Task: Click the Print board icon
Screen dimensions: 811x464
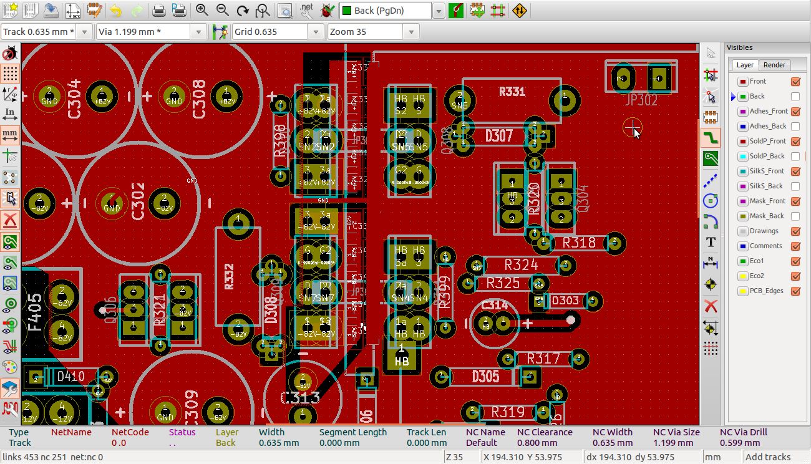Action: [x=158, y=10]
